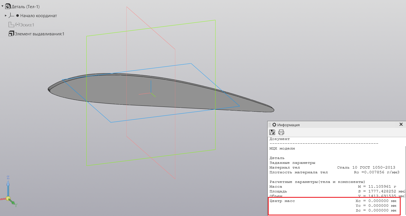
Task: Close the Информация panel
Action: click(401, 124)
